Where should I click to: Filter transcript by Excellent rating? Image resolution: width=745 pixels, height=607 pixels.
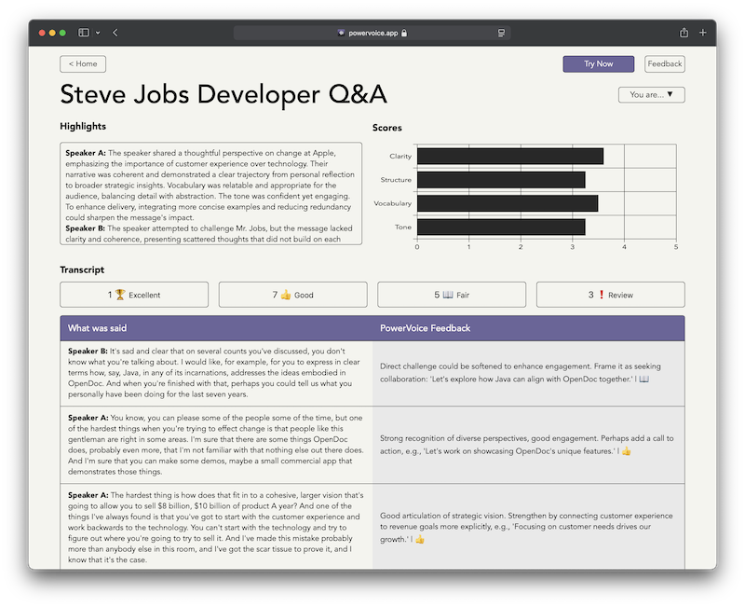pos(134,295)
